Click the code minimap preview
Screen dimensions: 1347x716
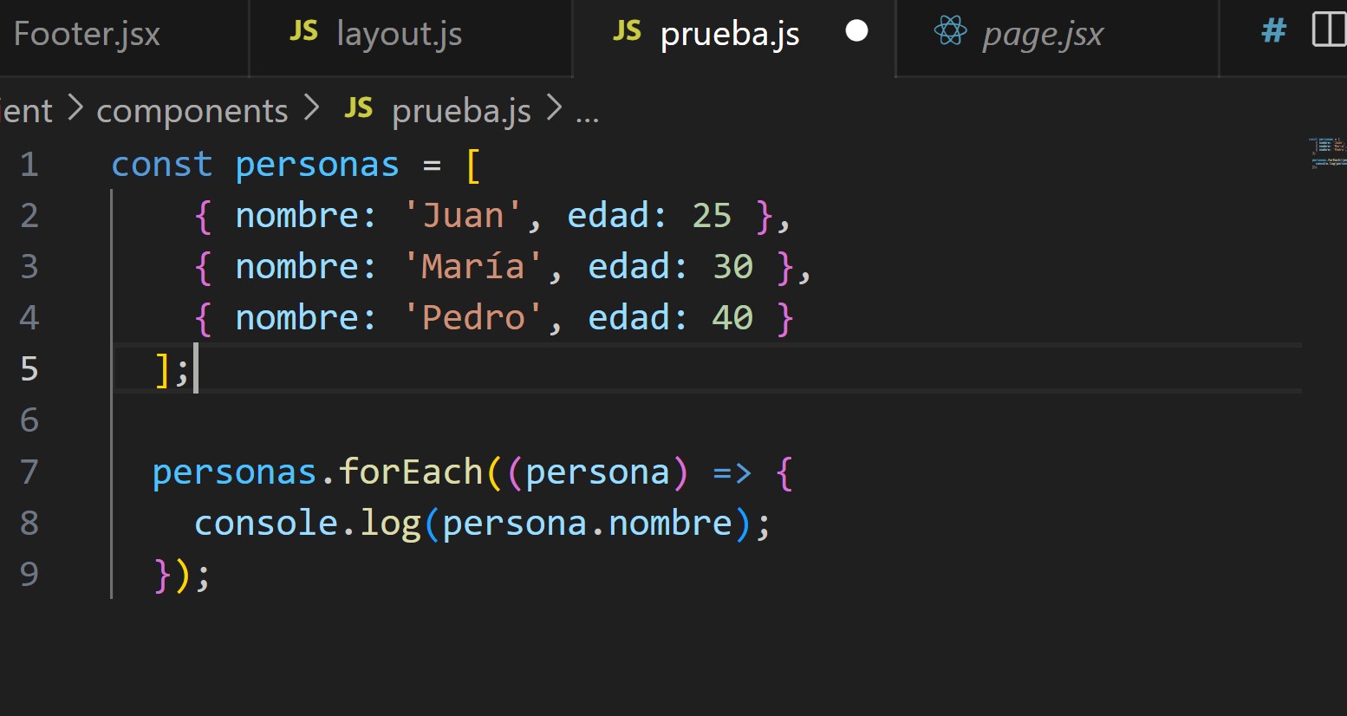1328,152
